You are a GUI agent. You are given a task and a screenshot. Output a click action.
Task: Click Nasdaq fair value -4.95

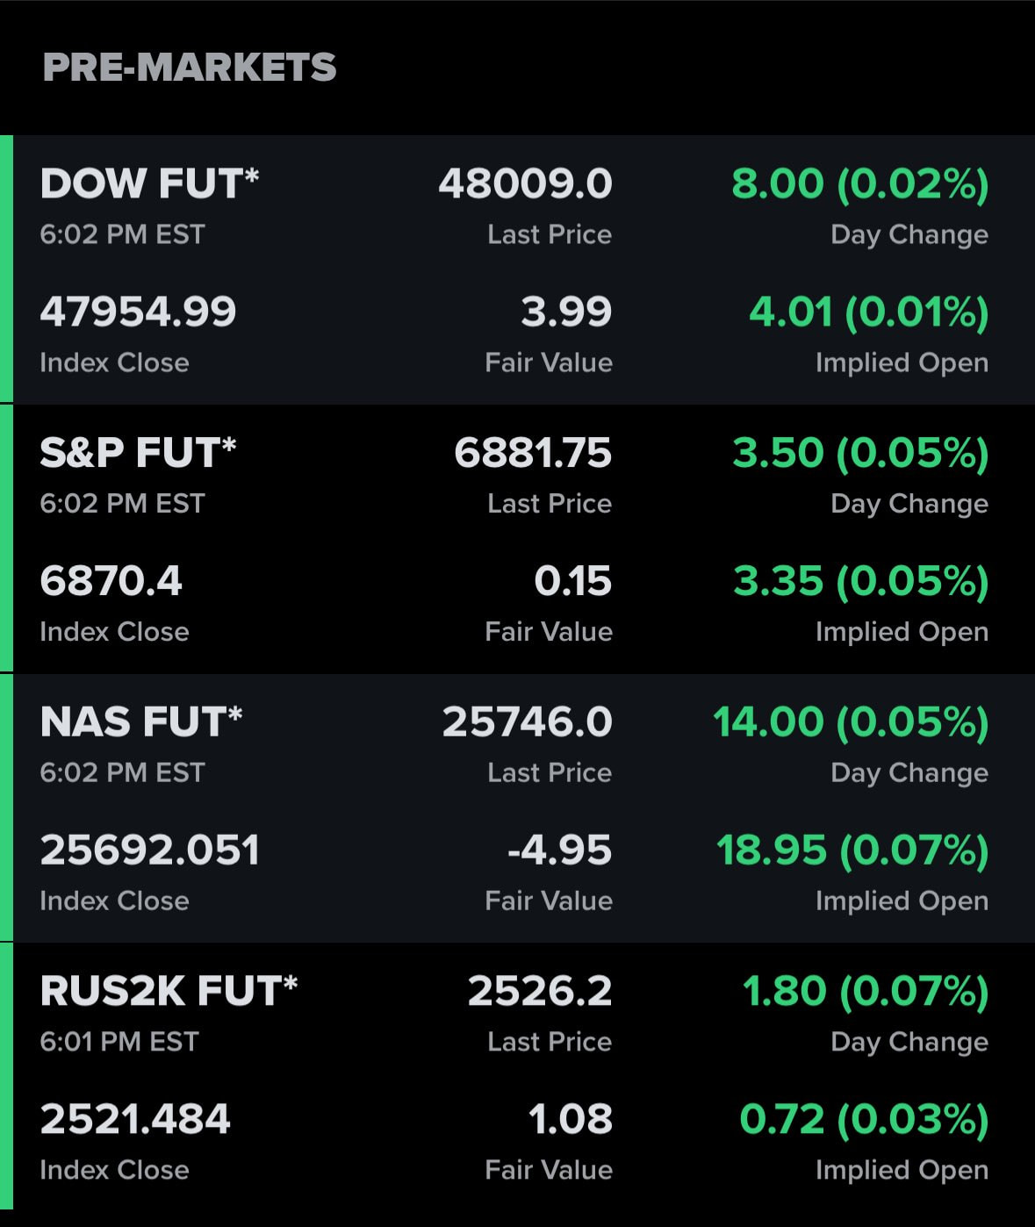click(559, 850)
